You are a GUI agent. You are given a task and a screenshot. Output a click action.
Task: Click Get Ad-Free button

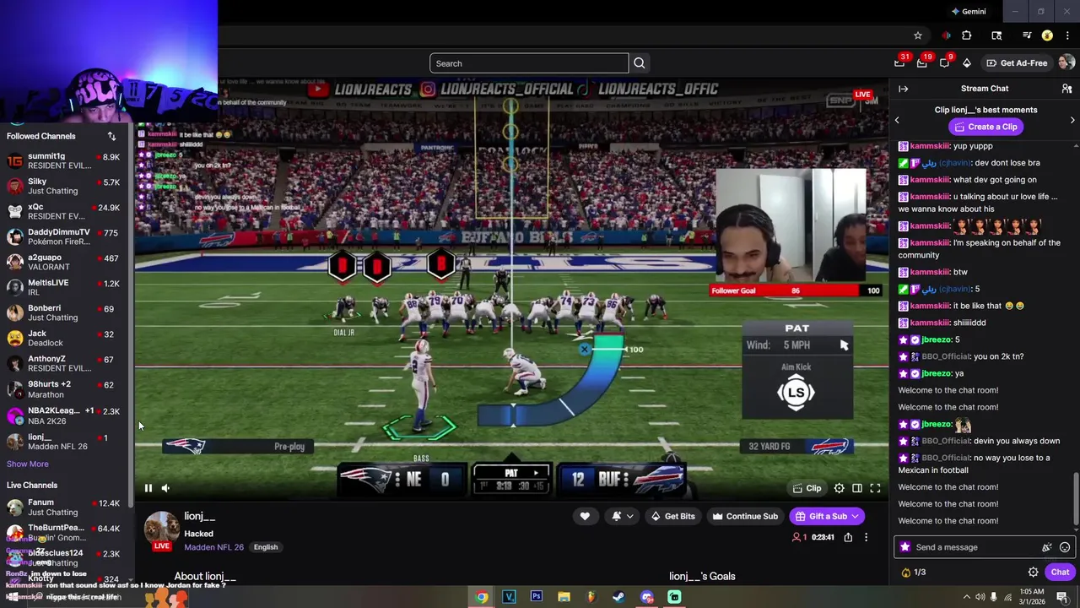click(x=1017, y=63)
